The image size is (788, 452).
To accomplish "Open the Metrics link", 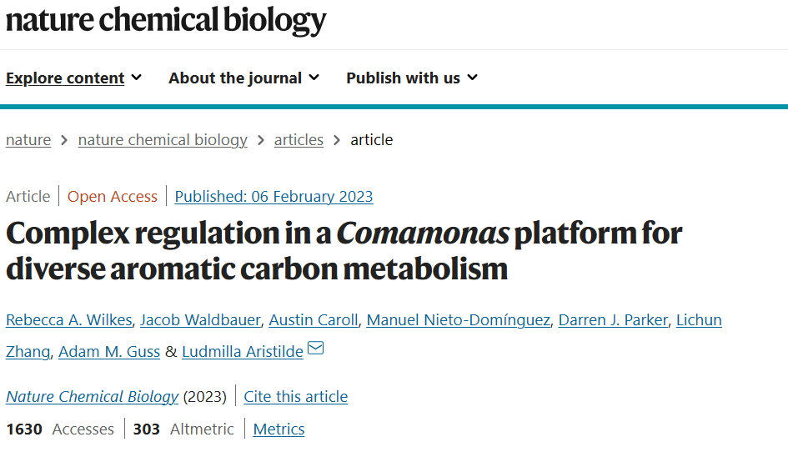I will (279, 429).
